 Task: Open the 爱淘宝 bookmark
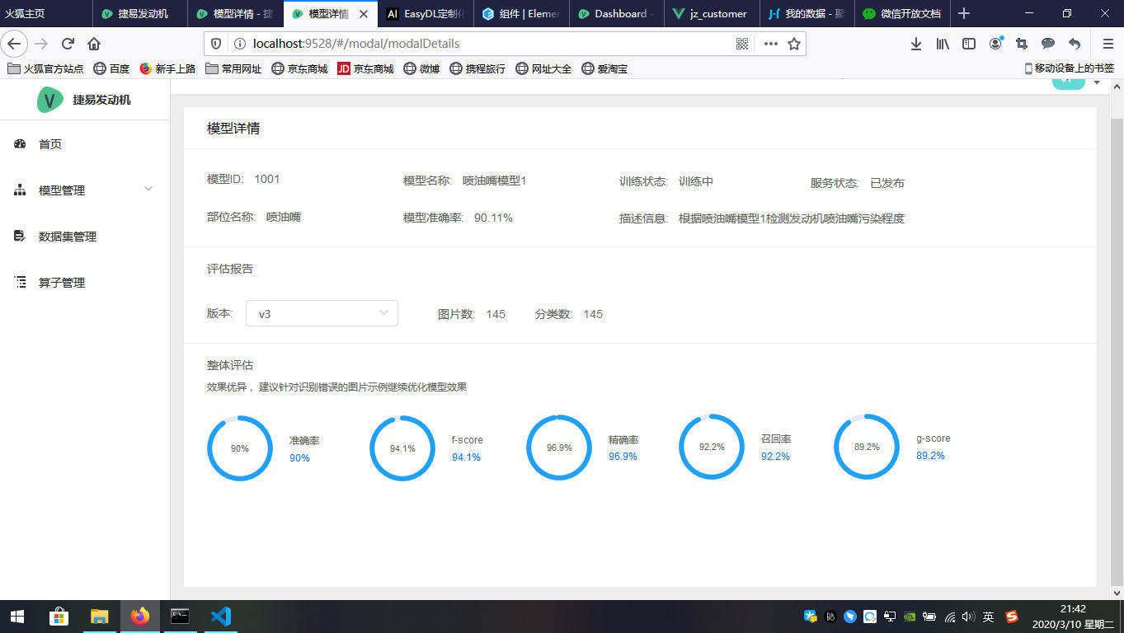point(604,68)
